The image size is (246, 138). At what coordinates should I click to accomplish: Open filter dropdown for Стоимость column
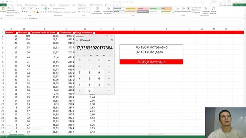tap(73, 33)
